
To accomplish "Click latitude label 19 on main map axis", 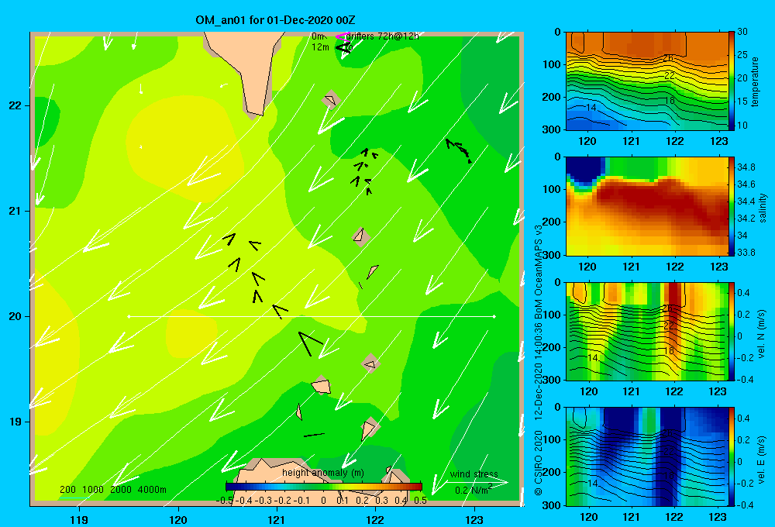I will pyautogui.click(x=15, y=422).
